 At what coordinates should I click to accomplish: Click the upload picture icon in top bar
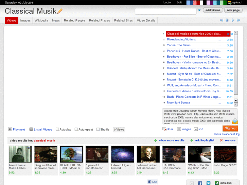coord(230,2)
